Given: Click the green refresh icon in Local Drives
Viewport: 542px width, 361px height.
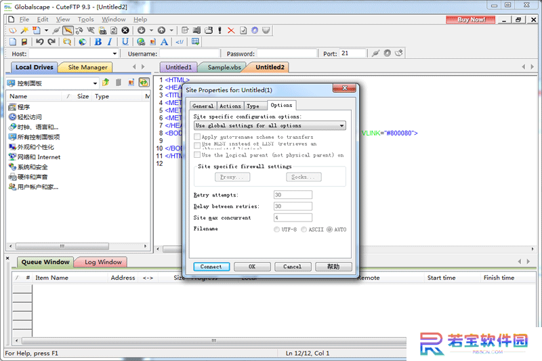Looking at the screenshot, I should pos(144,83).
